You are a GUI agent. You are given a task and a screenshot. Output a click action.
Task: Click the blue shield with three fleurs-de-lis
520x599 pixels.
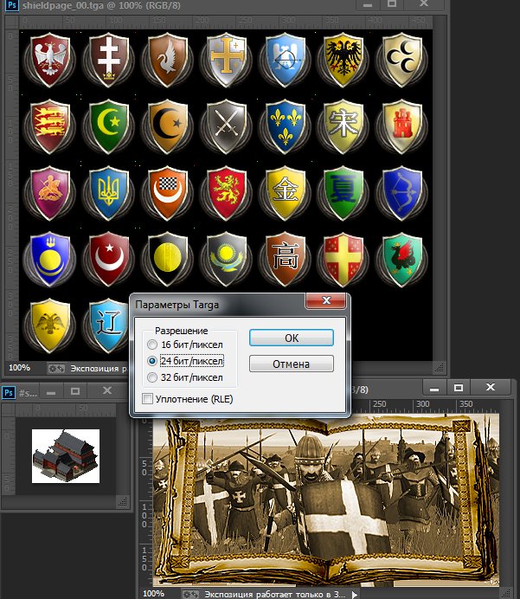click(x=285, y=126)
